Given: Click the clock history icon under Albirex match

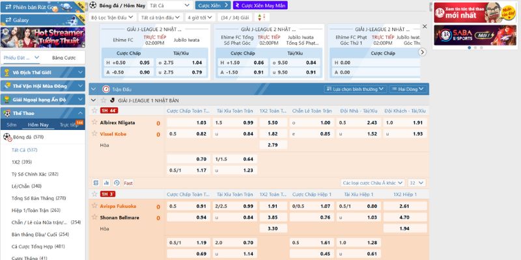Looking at the screenshot, I should (x=117, y=183).
